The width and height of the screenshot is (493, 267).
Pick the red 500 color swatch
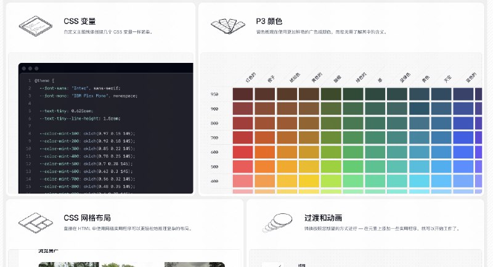(x=243, y=166)
